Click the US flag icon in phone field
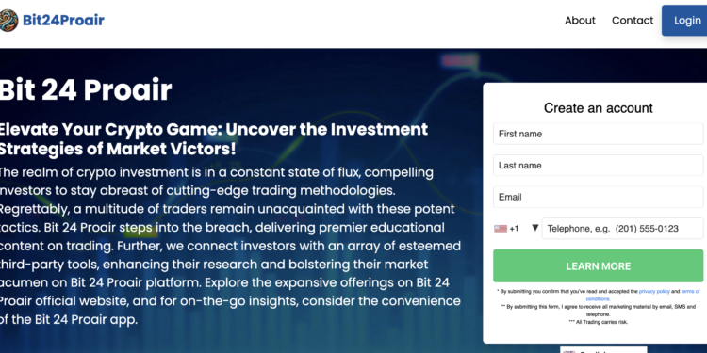 pos(500,229)
